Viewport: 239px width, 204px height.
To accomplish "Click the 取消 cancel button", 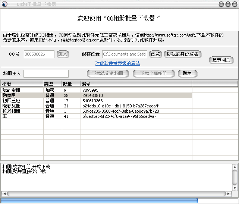I will pos(188,73).
